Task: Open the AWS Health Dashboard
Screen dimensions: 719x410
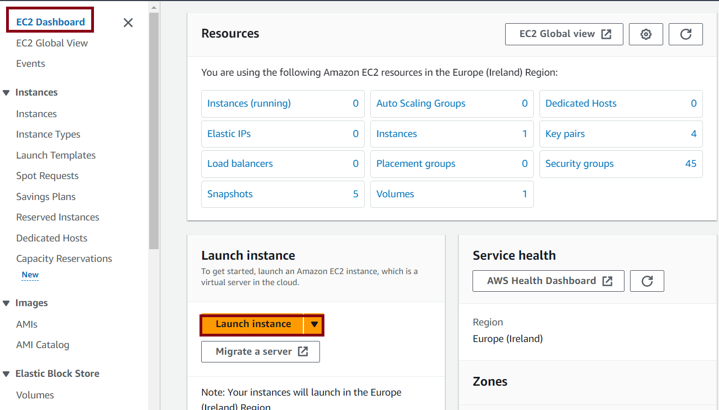Action: pos(548,281)
